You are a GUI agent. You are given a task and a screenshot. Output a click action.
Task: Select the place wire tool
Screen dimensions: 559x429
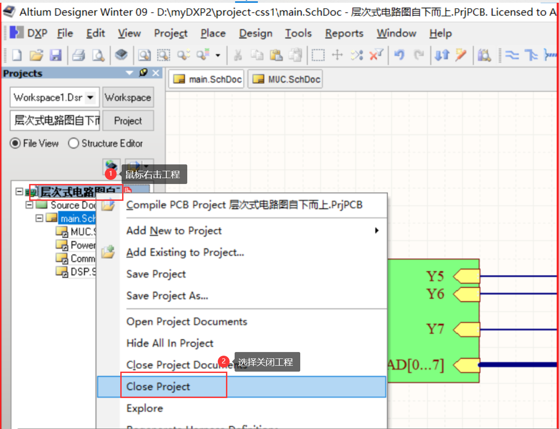(x=513, y=55)
